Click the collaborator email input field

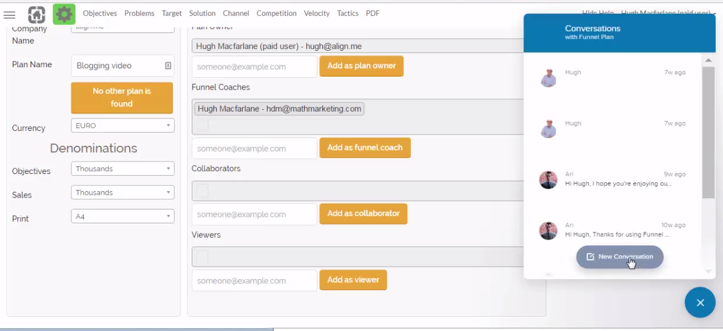tap(254, 214)
